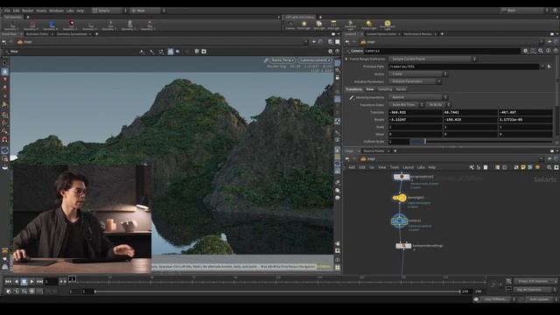Open the network editor Layout menu
This screenshot has width=560, height=315.
point(409,167)
